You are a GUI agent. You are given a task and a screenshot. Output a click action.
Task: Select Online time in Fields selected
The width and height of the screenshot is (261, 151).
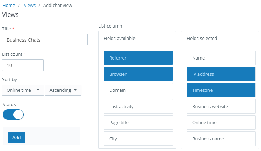[221, 122]
